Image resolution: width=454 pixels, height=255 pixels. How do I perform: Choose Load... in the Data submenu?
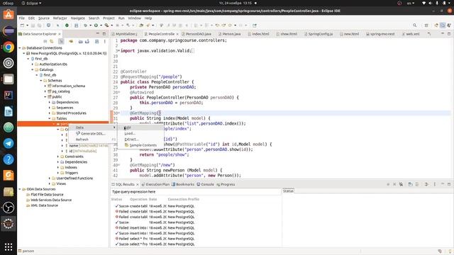(140, 133)
